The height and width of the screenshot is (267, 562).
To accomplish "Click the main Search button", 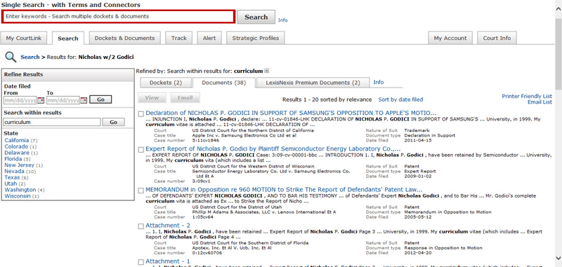I will pyautogui.click(x=256, y=17).
